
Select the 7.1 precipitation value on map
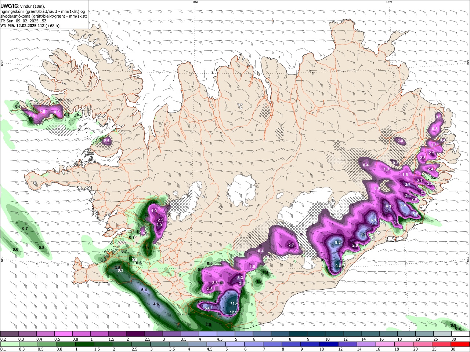[363, 235]
